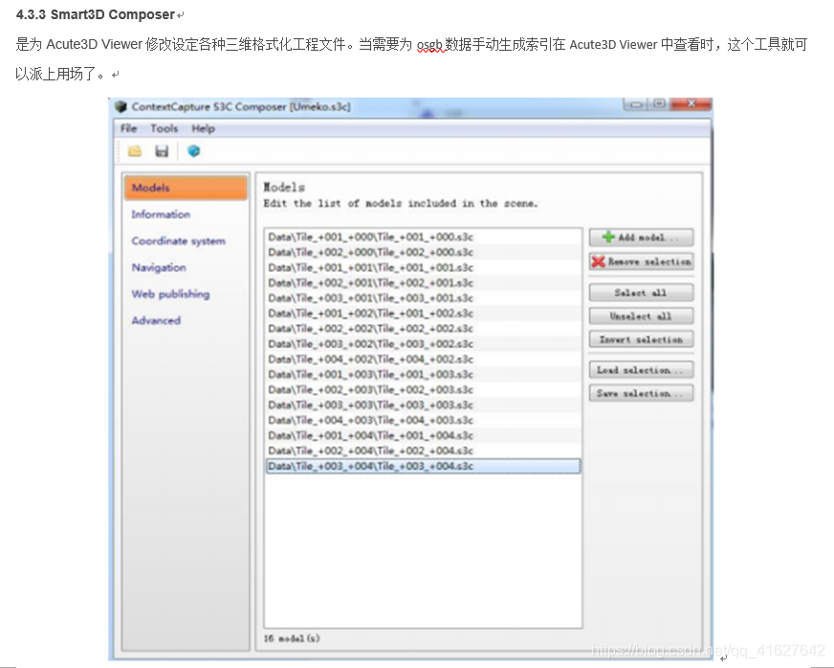Switch to the Information section
Image resolution: width=834 pixels, height=668 pixels.
[161, 214]
